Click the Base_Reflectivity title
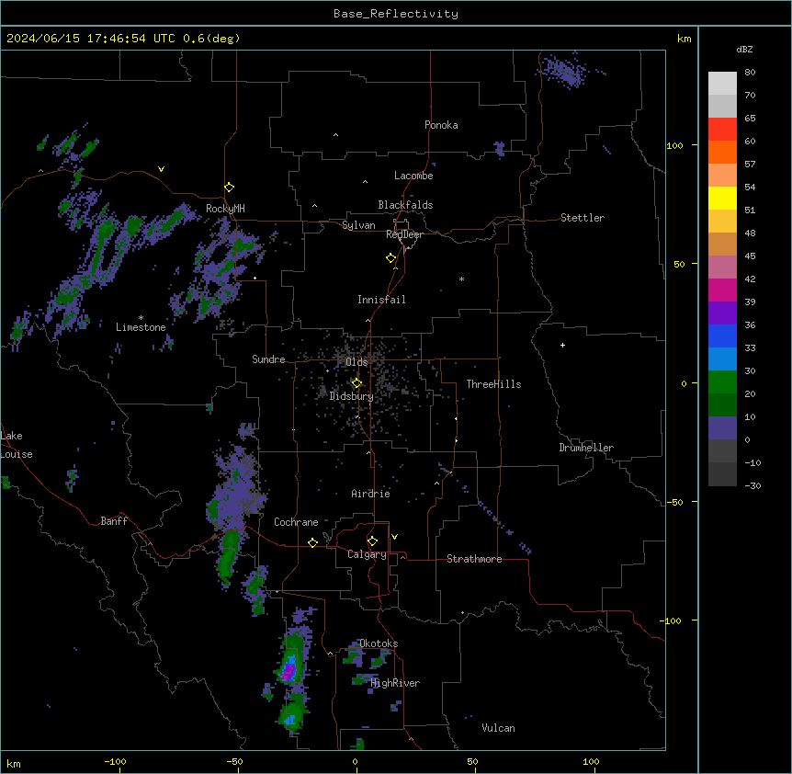 pyautogui.click(x=396, y=14)
